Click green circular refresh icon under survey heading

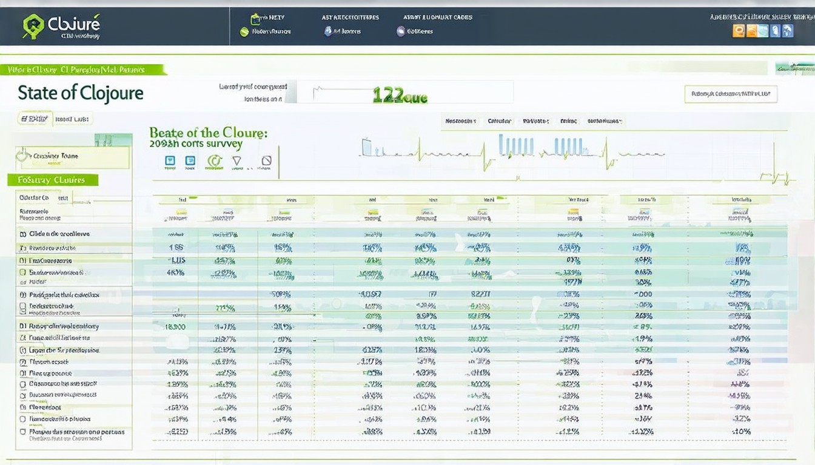214,161
